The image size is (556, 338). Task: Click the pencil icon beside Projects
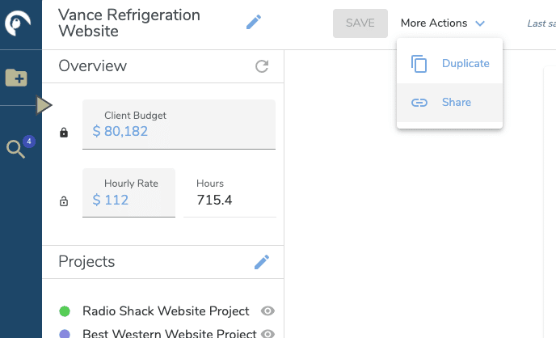coord(262,262)
